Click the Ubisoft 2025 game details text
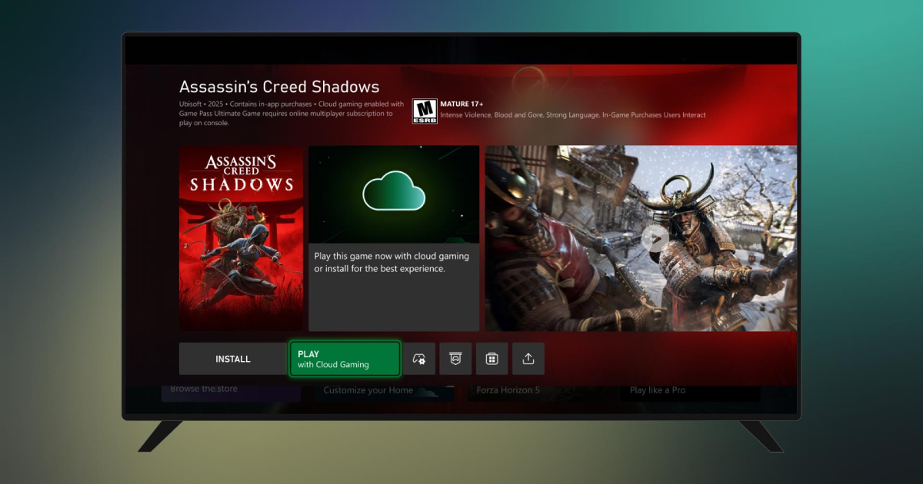This screenshot has width=923, height=484. coord(291,113)
